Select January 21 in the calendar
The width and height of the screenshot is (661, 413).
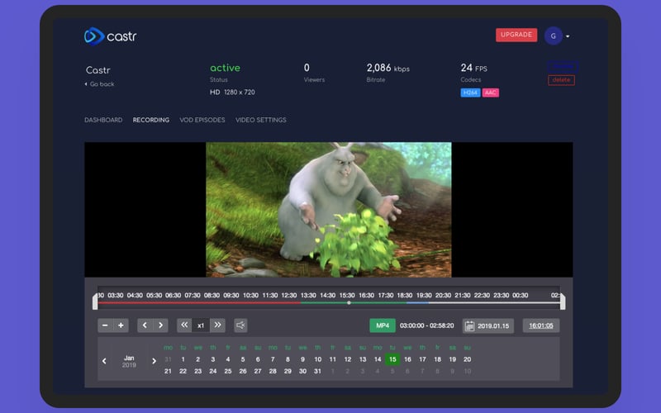tap(168, 371)
